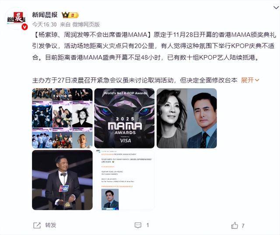Expand full post text via 展开
The width and height of the screenshot is (280, 235).
[247, 80]
